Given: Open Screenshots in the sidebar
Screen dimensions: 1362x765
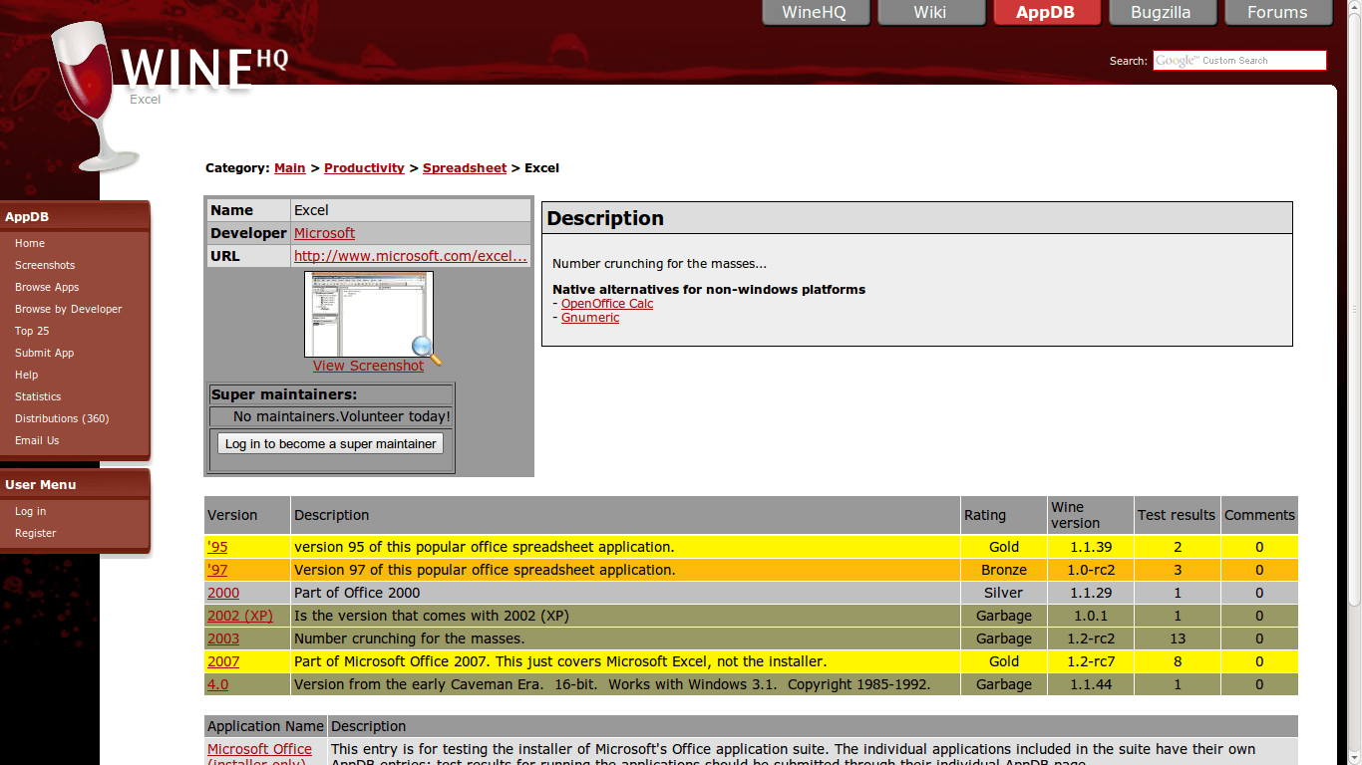Looking at the screenshot, I should pyautogui.click(x=45, y=265).
